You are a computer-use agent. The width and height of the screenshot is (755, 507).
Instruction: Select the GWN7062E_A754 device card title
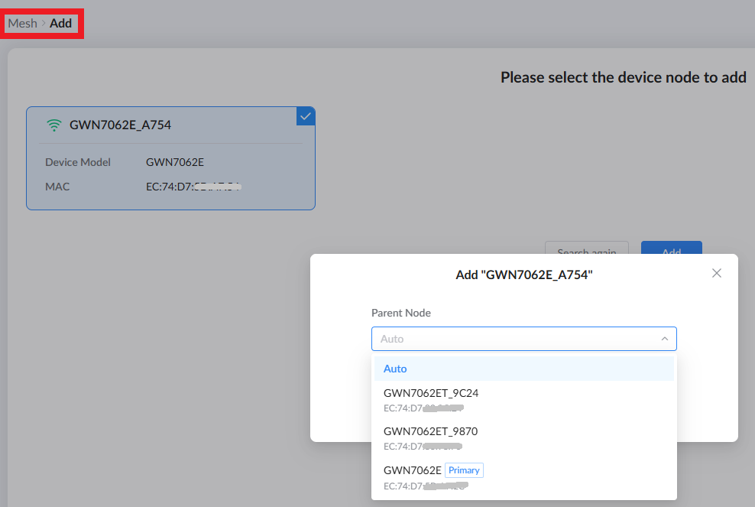(121, 125)
